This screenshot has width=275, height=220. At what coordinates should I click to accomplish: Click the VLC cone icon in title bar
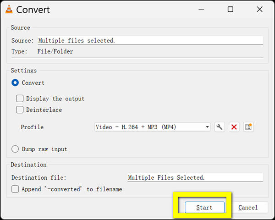pyautogui.click(x=9, y=9)
